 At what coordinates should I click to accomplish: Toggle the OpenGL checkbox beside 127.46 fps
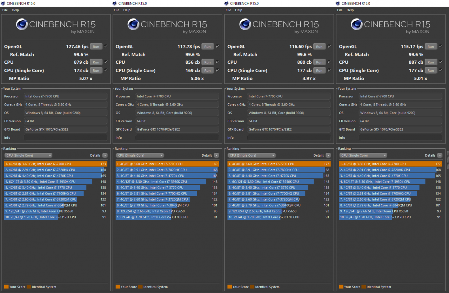point(106,46)
